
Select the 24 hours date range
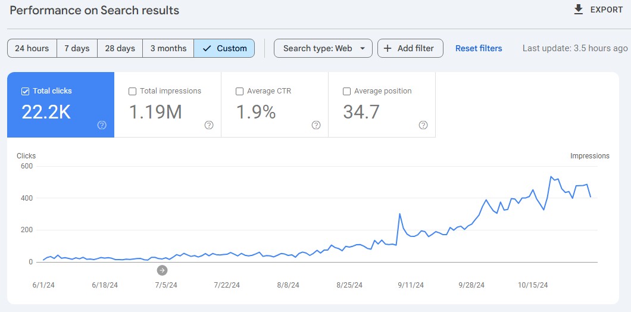[x=32, y=48]
